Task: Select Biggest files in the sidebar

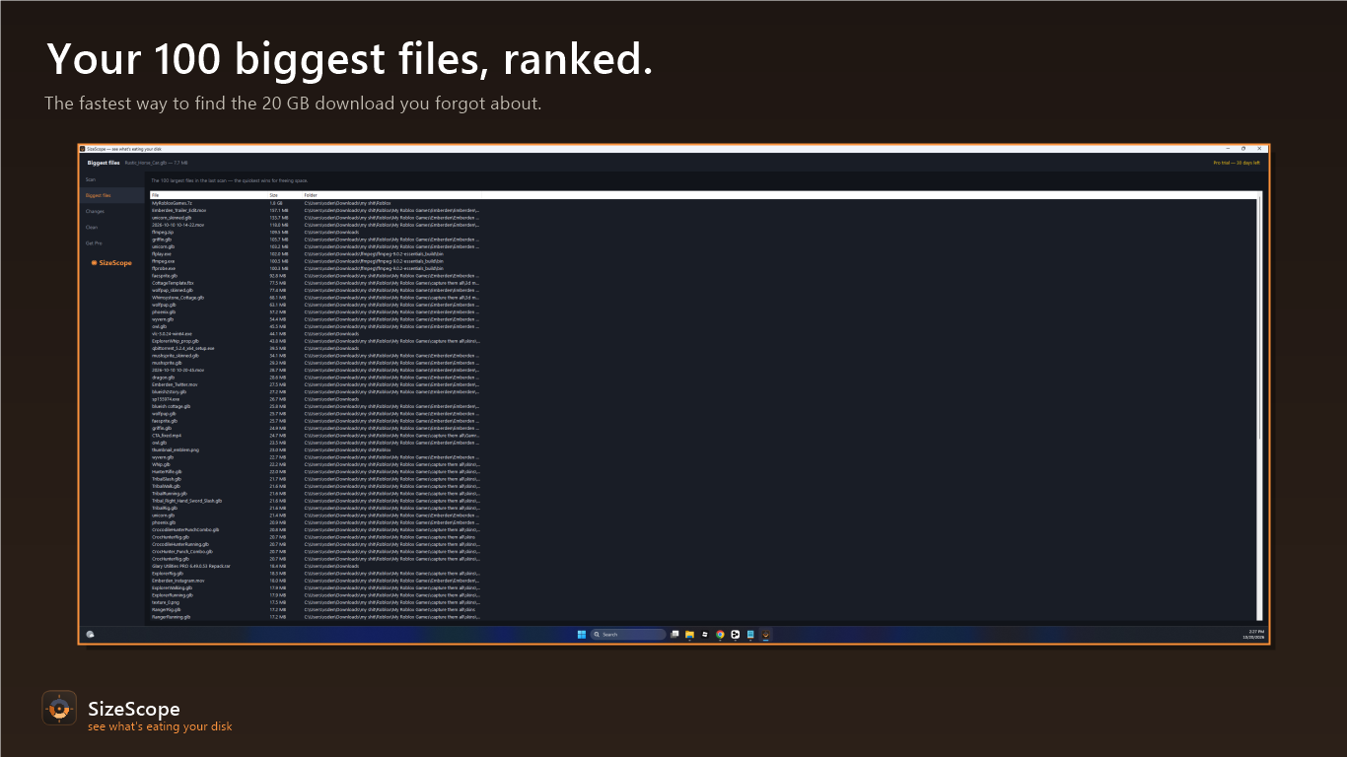Action: [113, 195]
